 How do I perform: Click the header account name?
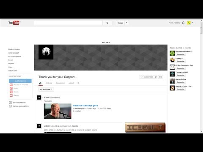(x=174, y=23)
